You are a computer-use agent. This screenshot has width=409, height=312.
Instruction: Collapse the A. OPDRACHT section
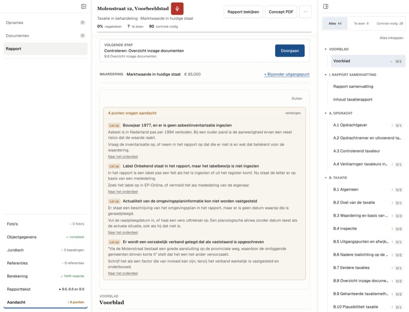(326, 113)
